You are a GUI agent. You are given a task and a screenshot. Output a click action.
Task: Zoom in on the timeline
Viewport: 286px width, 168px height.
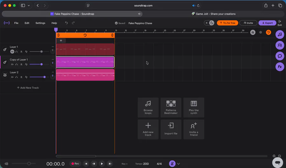coord(274,156)
